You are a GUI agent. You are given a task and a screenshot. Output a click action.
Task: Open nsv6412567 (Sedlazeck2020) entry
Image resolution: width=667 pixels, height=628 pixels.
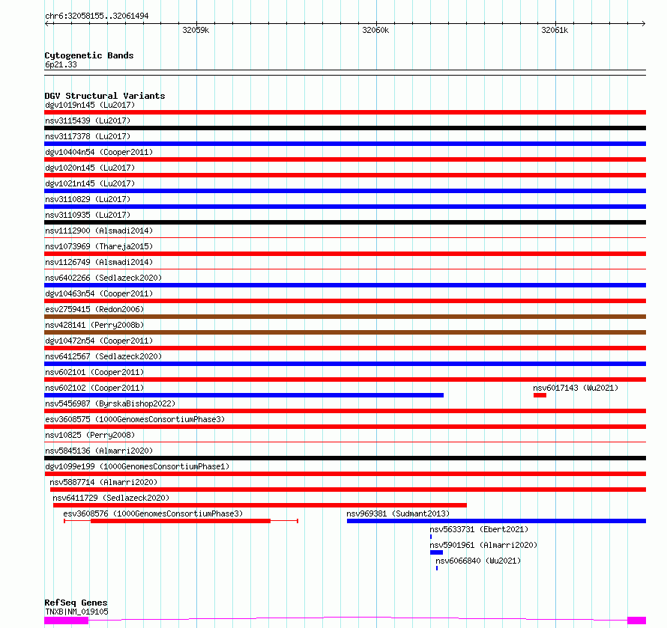tap(103, 356)
